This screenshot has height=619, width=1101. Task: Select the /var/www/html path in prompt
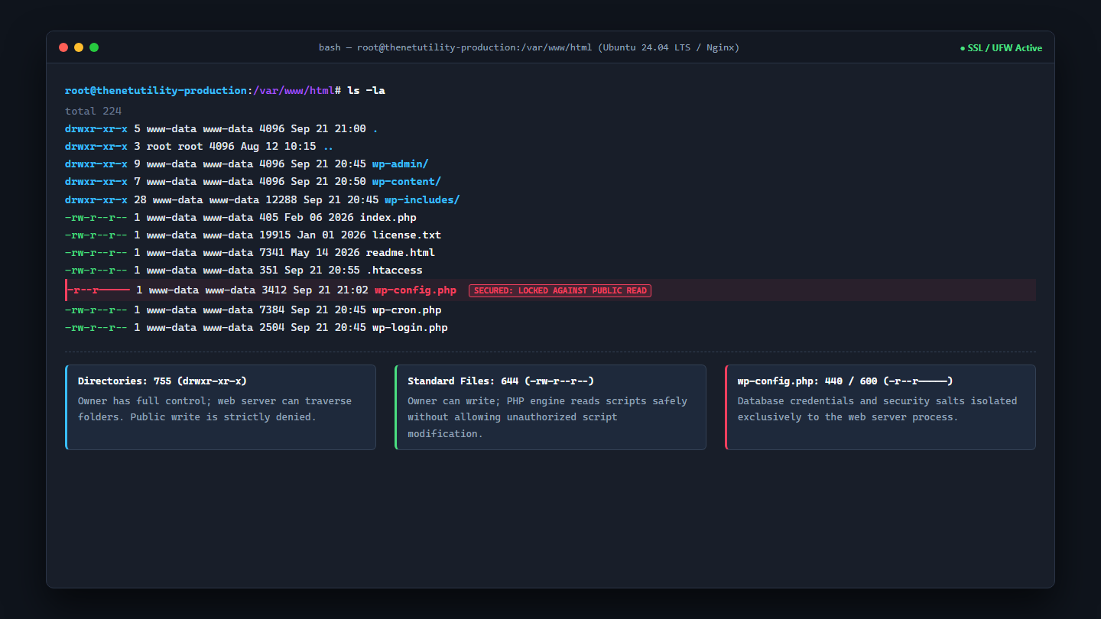tap(294, 90)
